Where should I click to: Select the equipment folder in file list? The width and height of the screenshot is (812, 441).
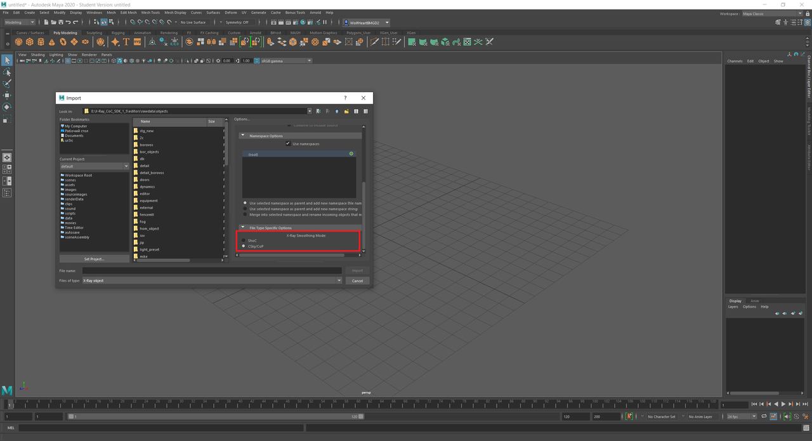[x=148, y=201]
